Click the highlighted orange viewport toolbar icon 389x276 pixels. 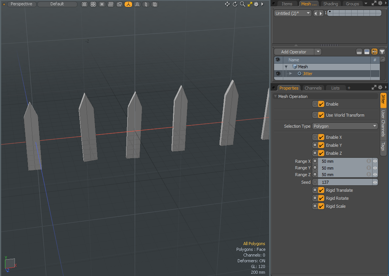tap(128, 4)
